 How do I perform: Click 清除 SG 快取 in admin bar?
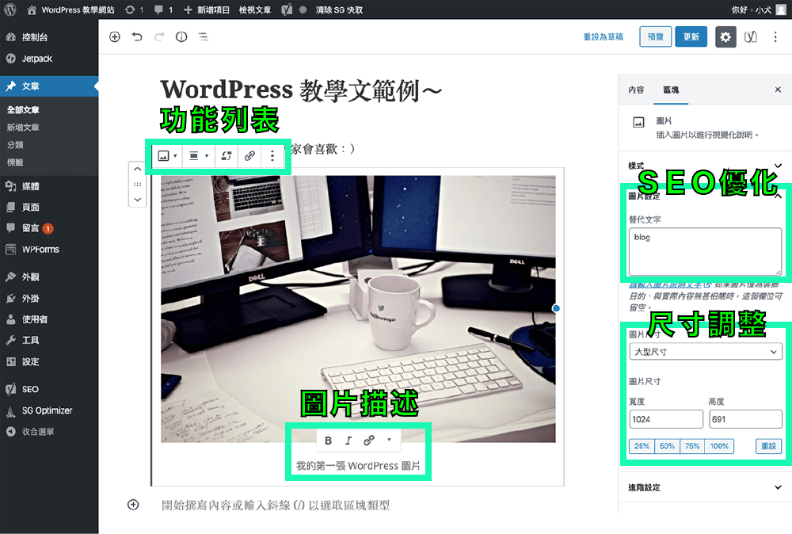(339, 10)
